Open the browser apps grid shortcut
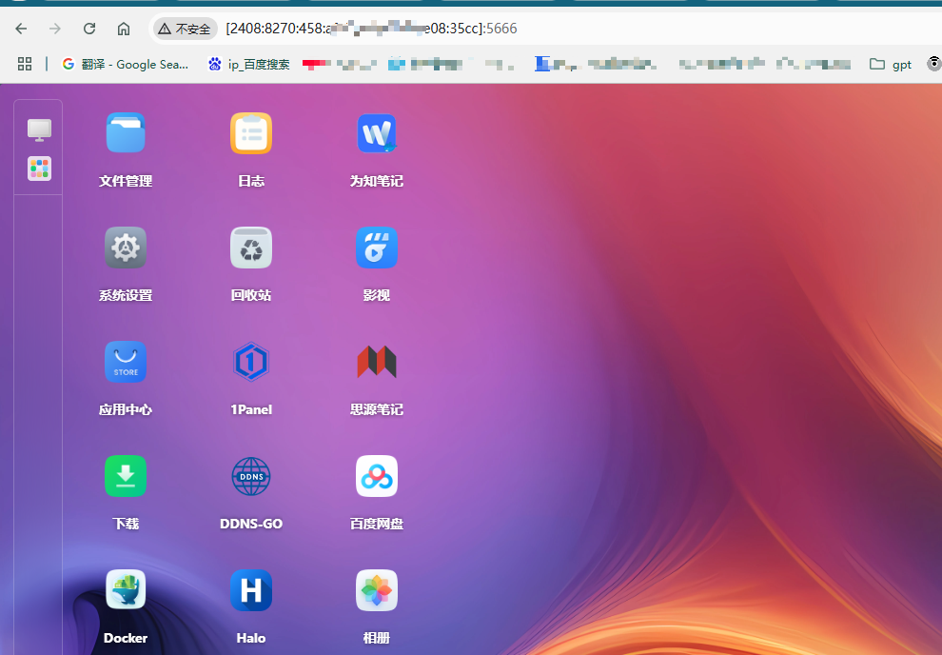The width and height of the screenshot is (942, 655). (x=25, y=65)
